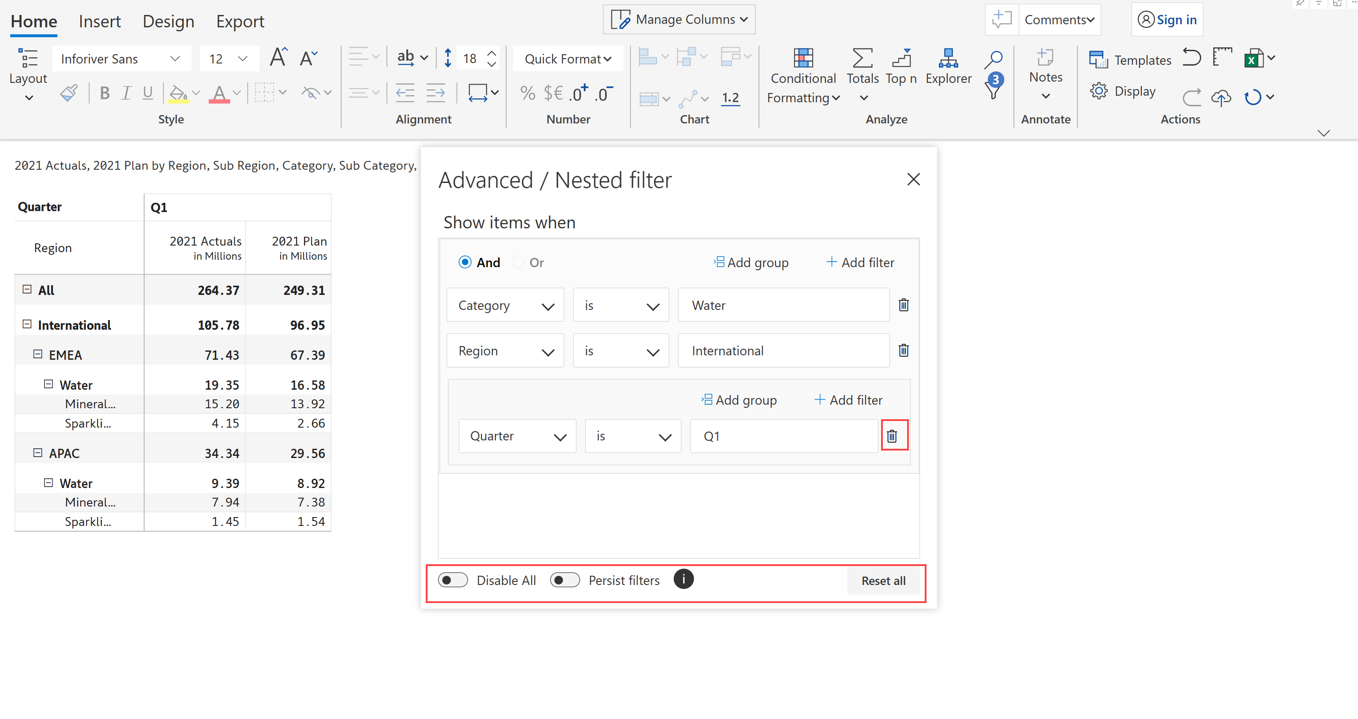Click the Reset all button
1358x719 pixels.
pos(883,581)
